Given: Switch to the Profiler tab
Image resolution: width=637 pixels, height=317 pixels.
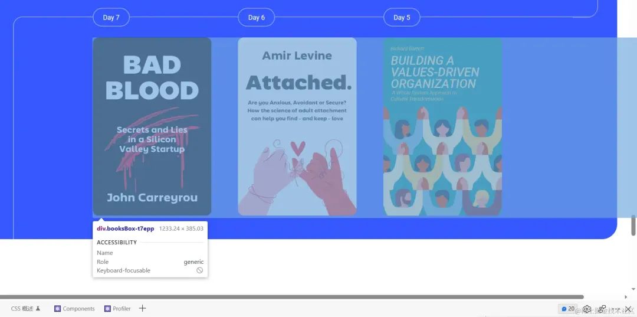Looking at the screenshot, I should tap(117, 309).
